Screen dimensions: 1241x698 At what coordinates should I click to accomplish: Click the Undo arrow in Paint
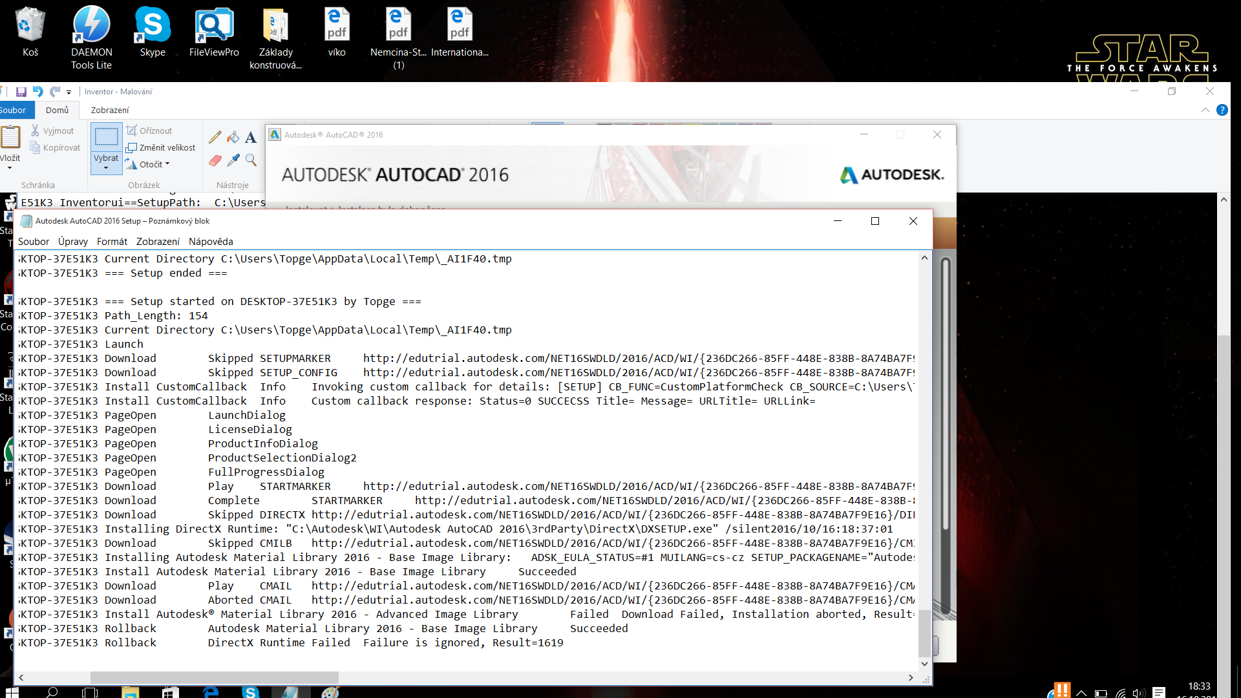[x=38, y=92]
